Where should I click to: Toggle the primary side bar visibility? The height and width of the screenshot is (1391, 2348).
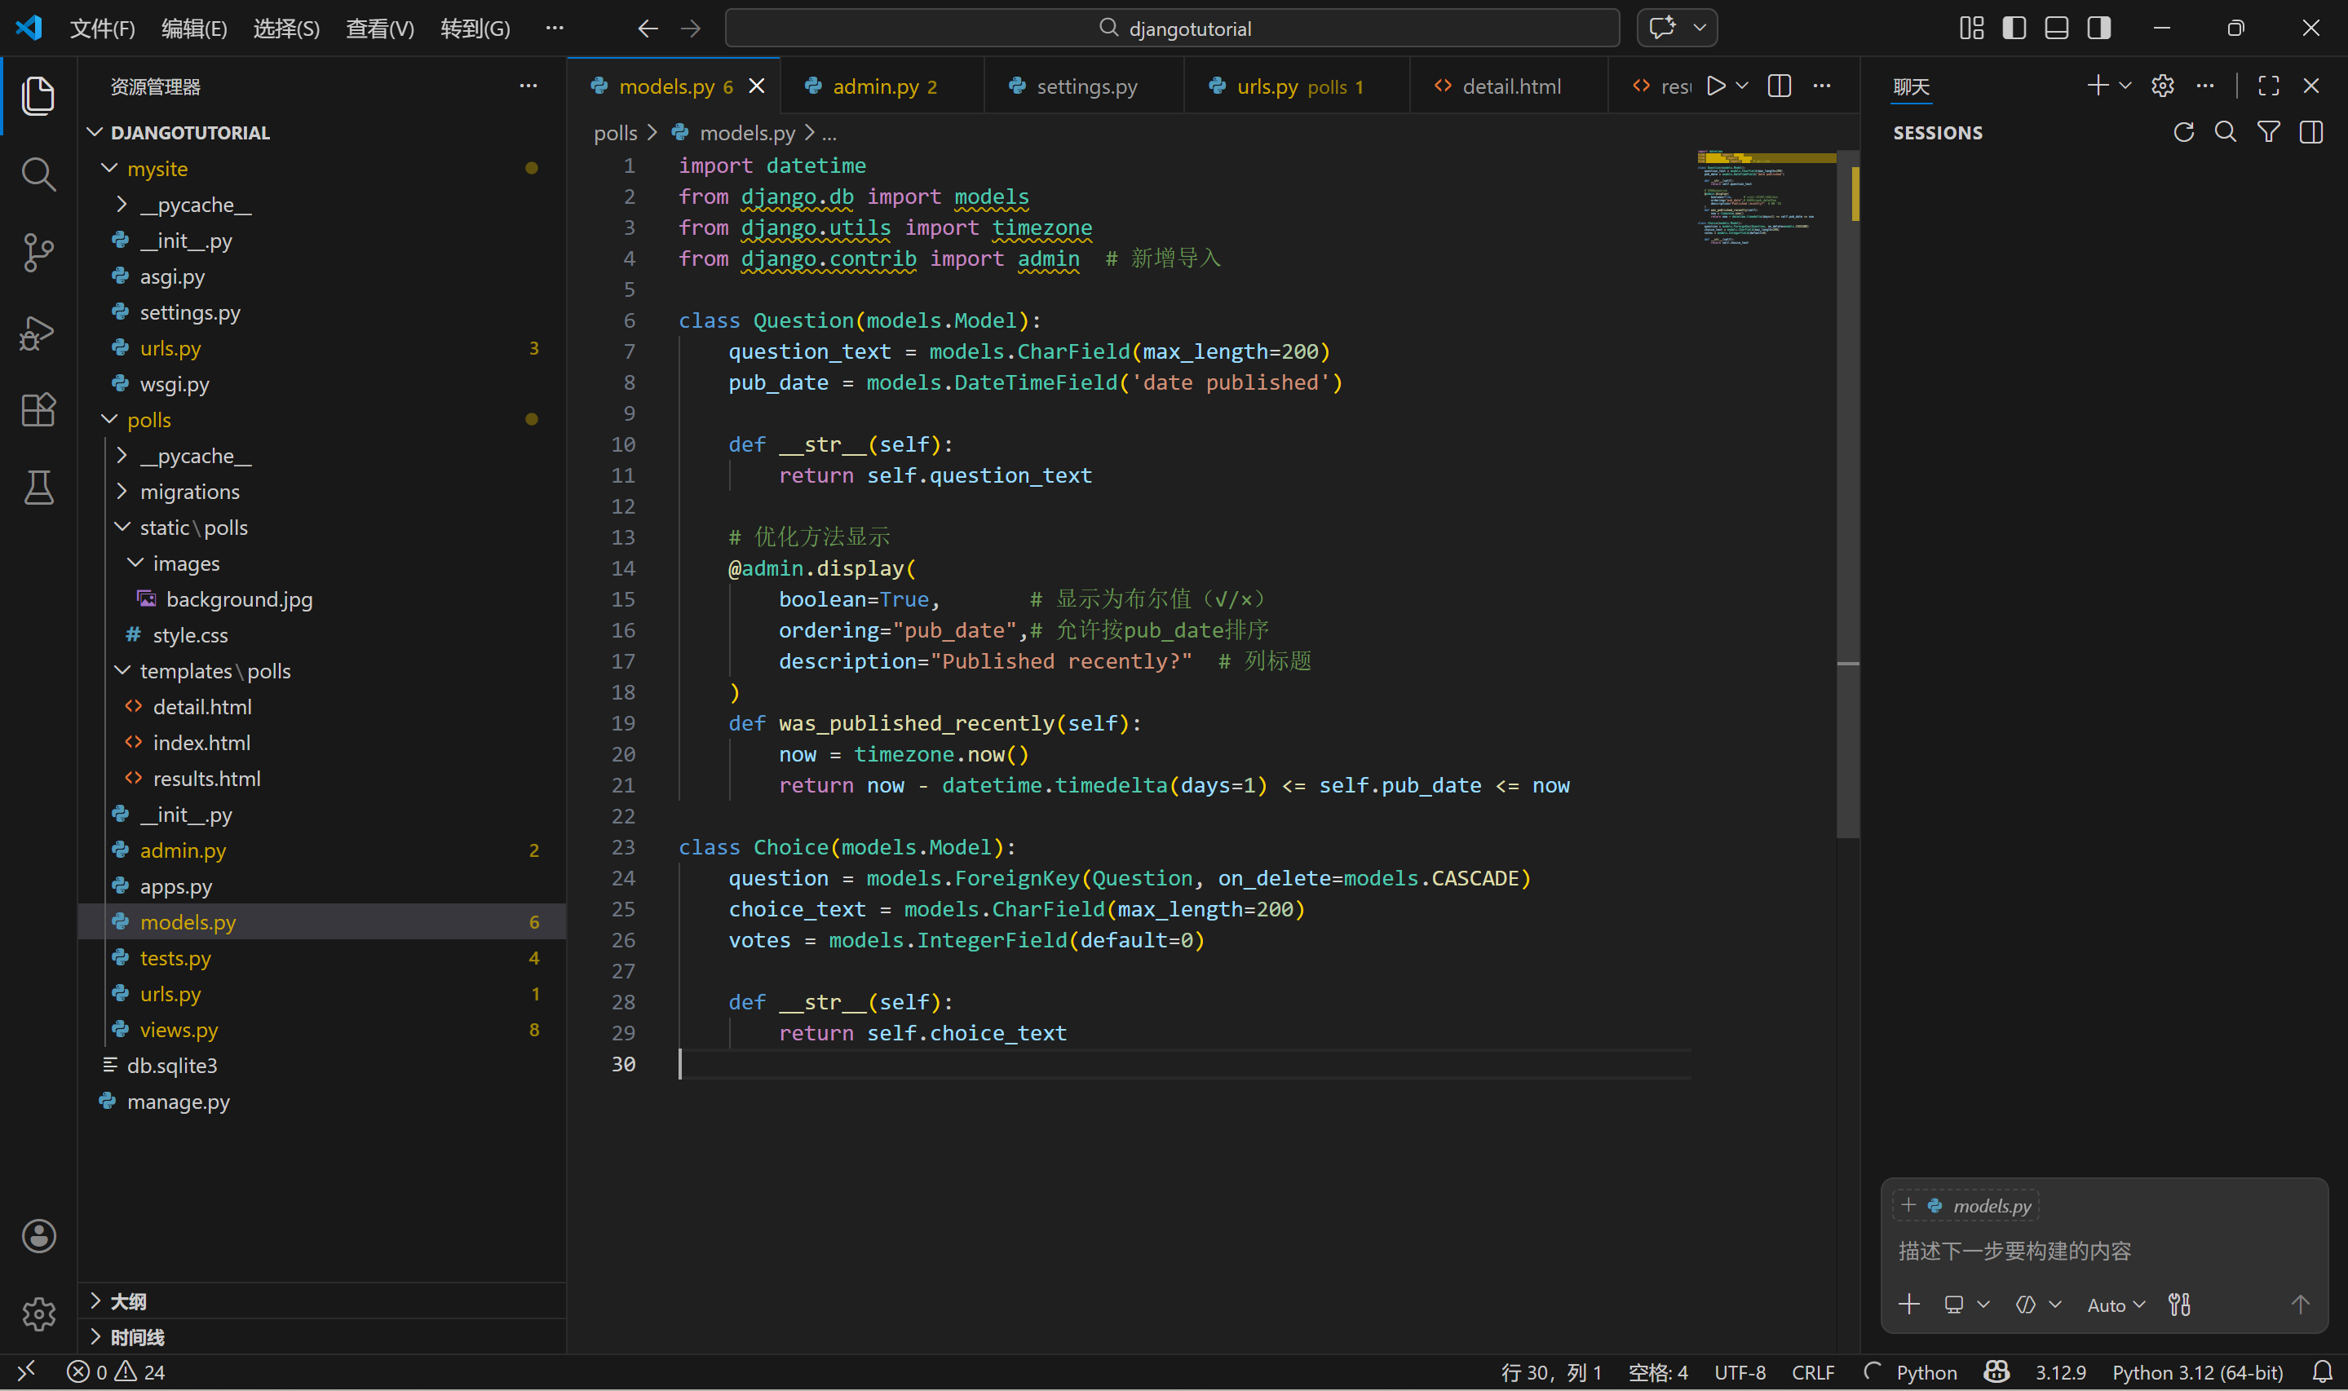tap(2014, 28)
